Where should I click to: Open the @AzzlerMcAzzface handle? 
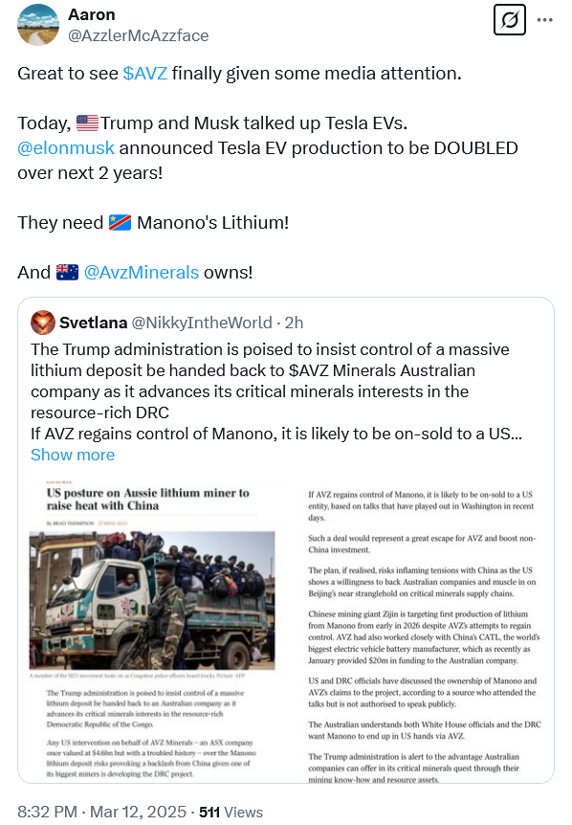139,35
